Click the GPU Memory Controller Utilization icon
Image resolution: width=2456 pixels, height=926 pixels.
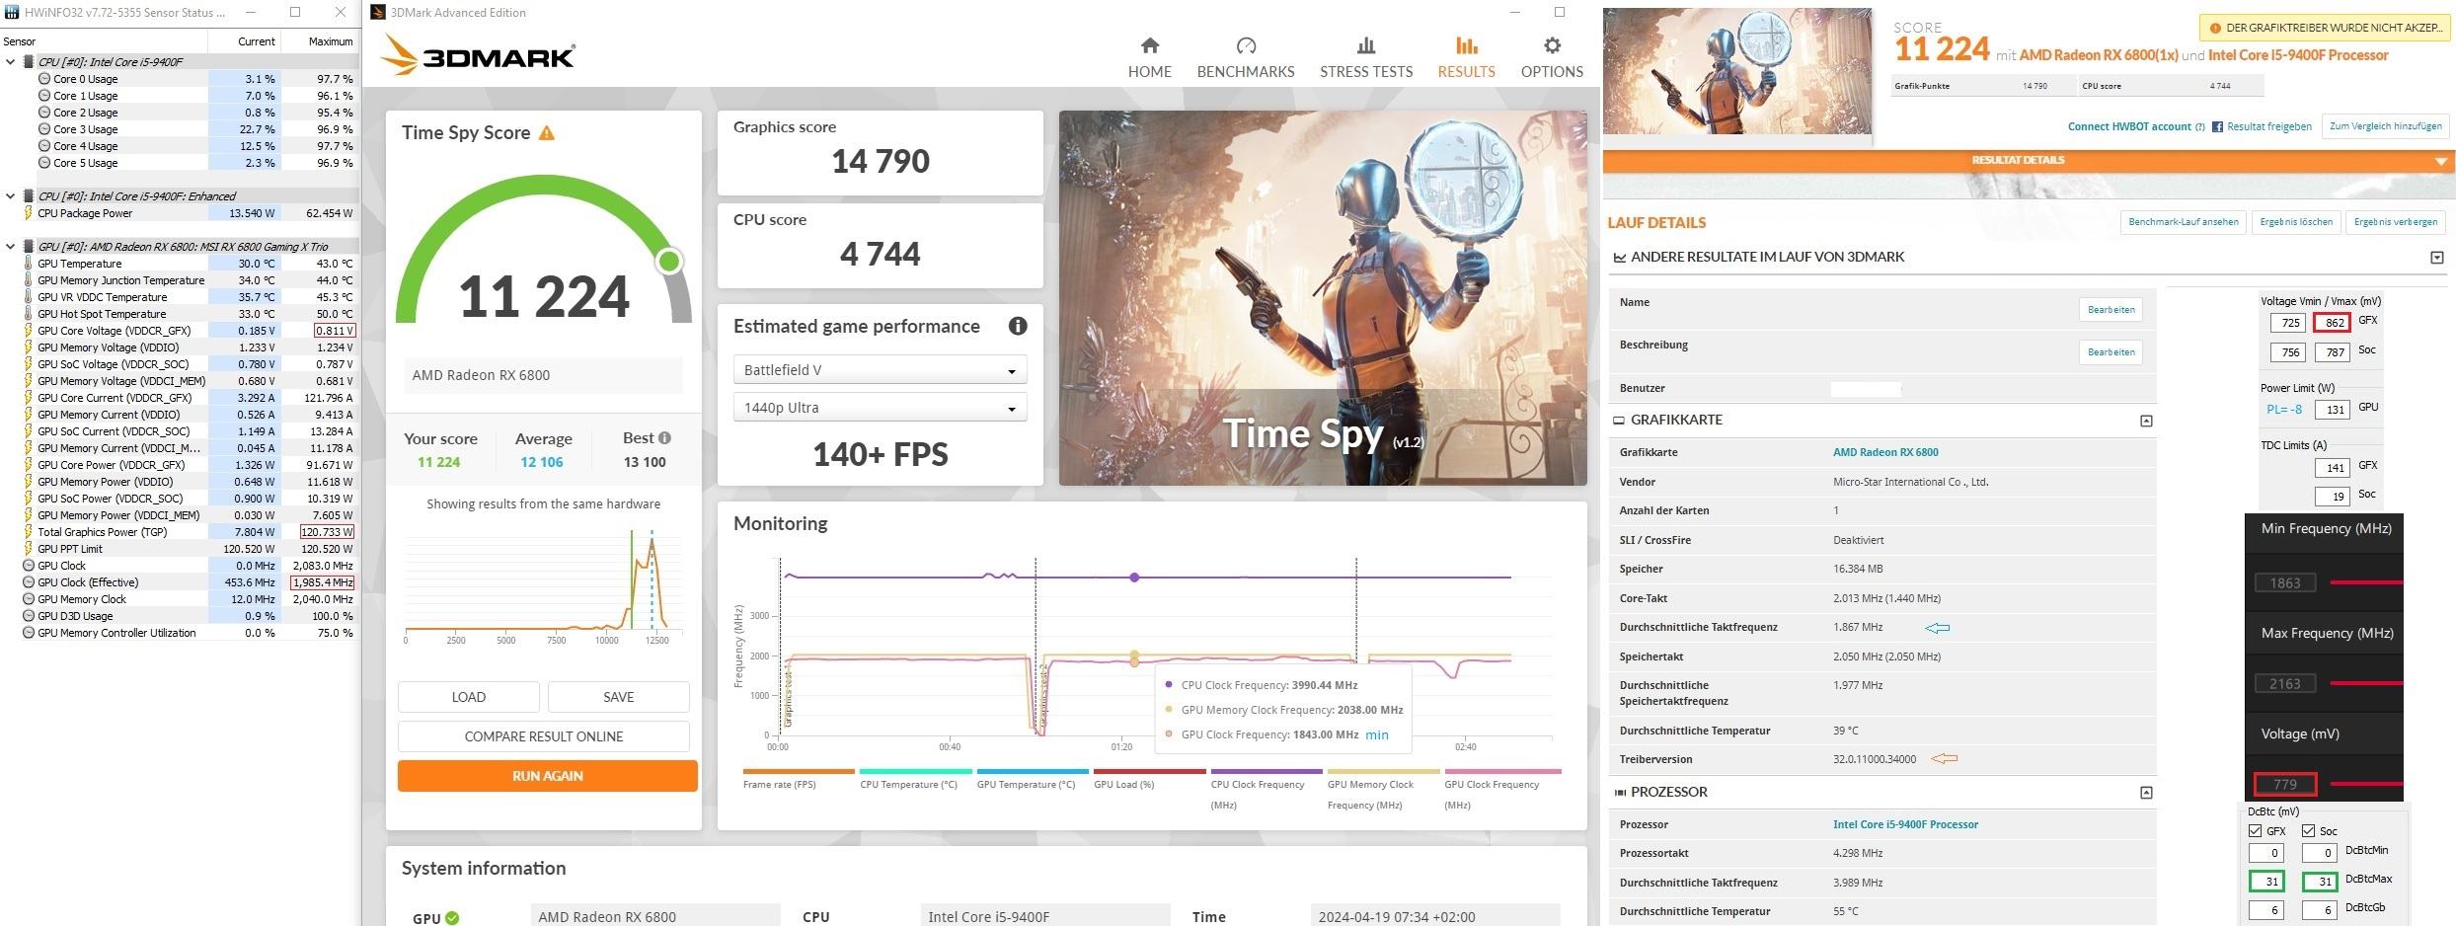(29, 633)
